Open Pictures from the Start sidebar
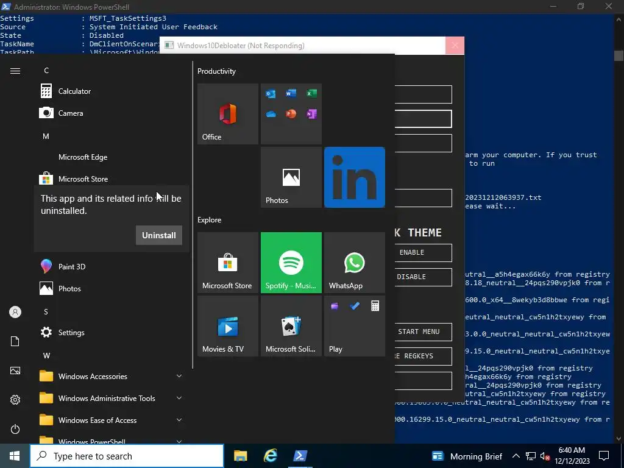The width and height of the screenshot is (624, 468). tap(15, 370)
